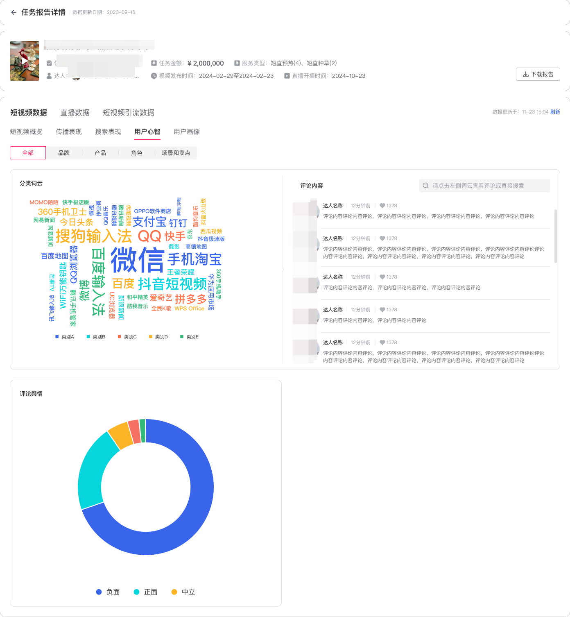Open the 用户画像 sub-tab
570x617 pixels.
click(x=187, y=132)
